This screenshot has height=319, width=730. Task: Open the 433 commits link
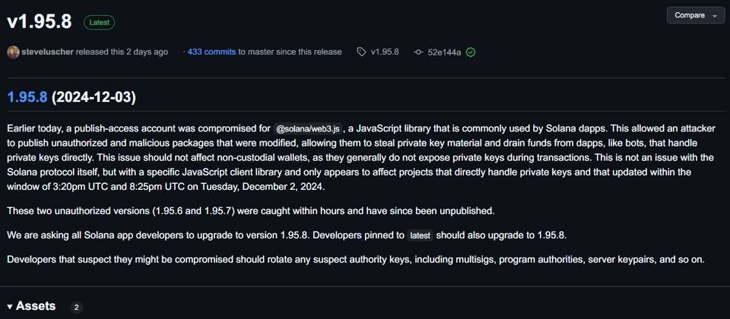tap(211, 52)
